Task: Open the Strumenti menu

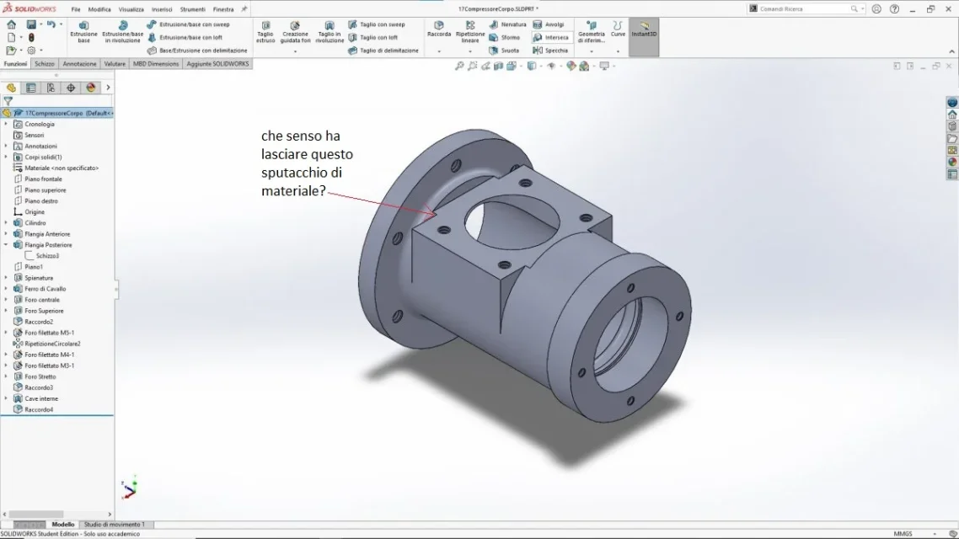Action: point(192,9)
